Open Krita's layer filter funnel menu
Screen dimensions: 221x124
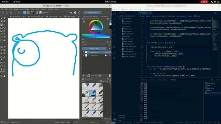click(109, 45)
